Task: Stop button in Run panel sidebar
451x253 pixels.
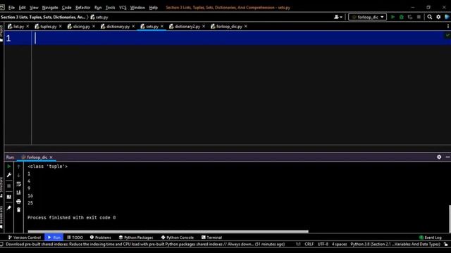Action: click(x=9, y=186)
